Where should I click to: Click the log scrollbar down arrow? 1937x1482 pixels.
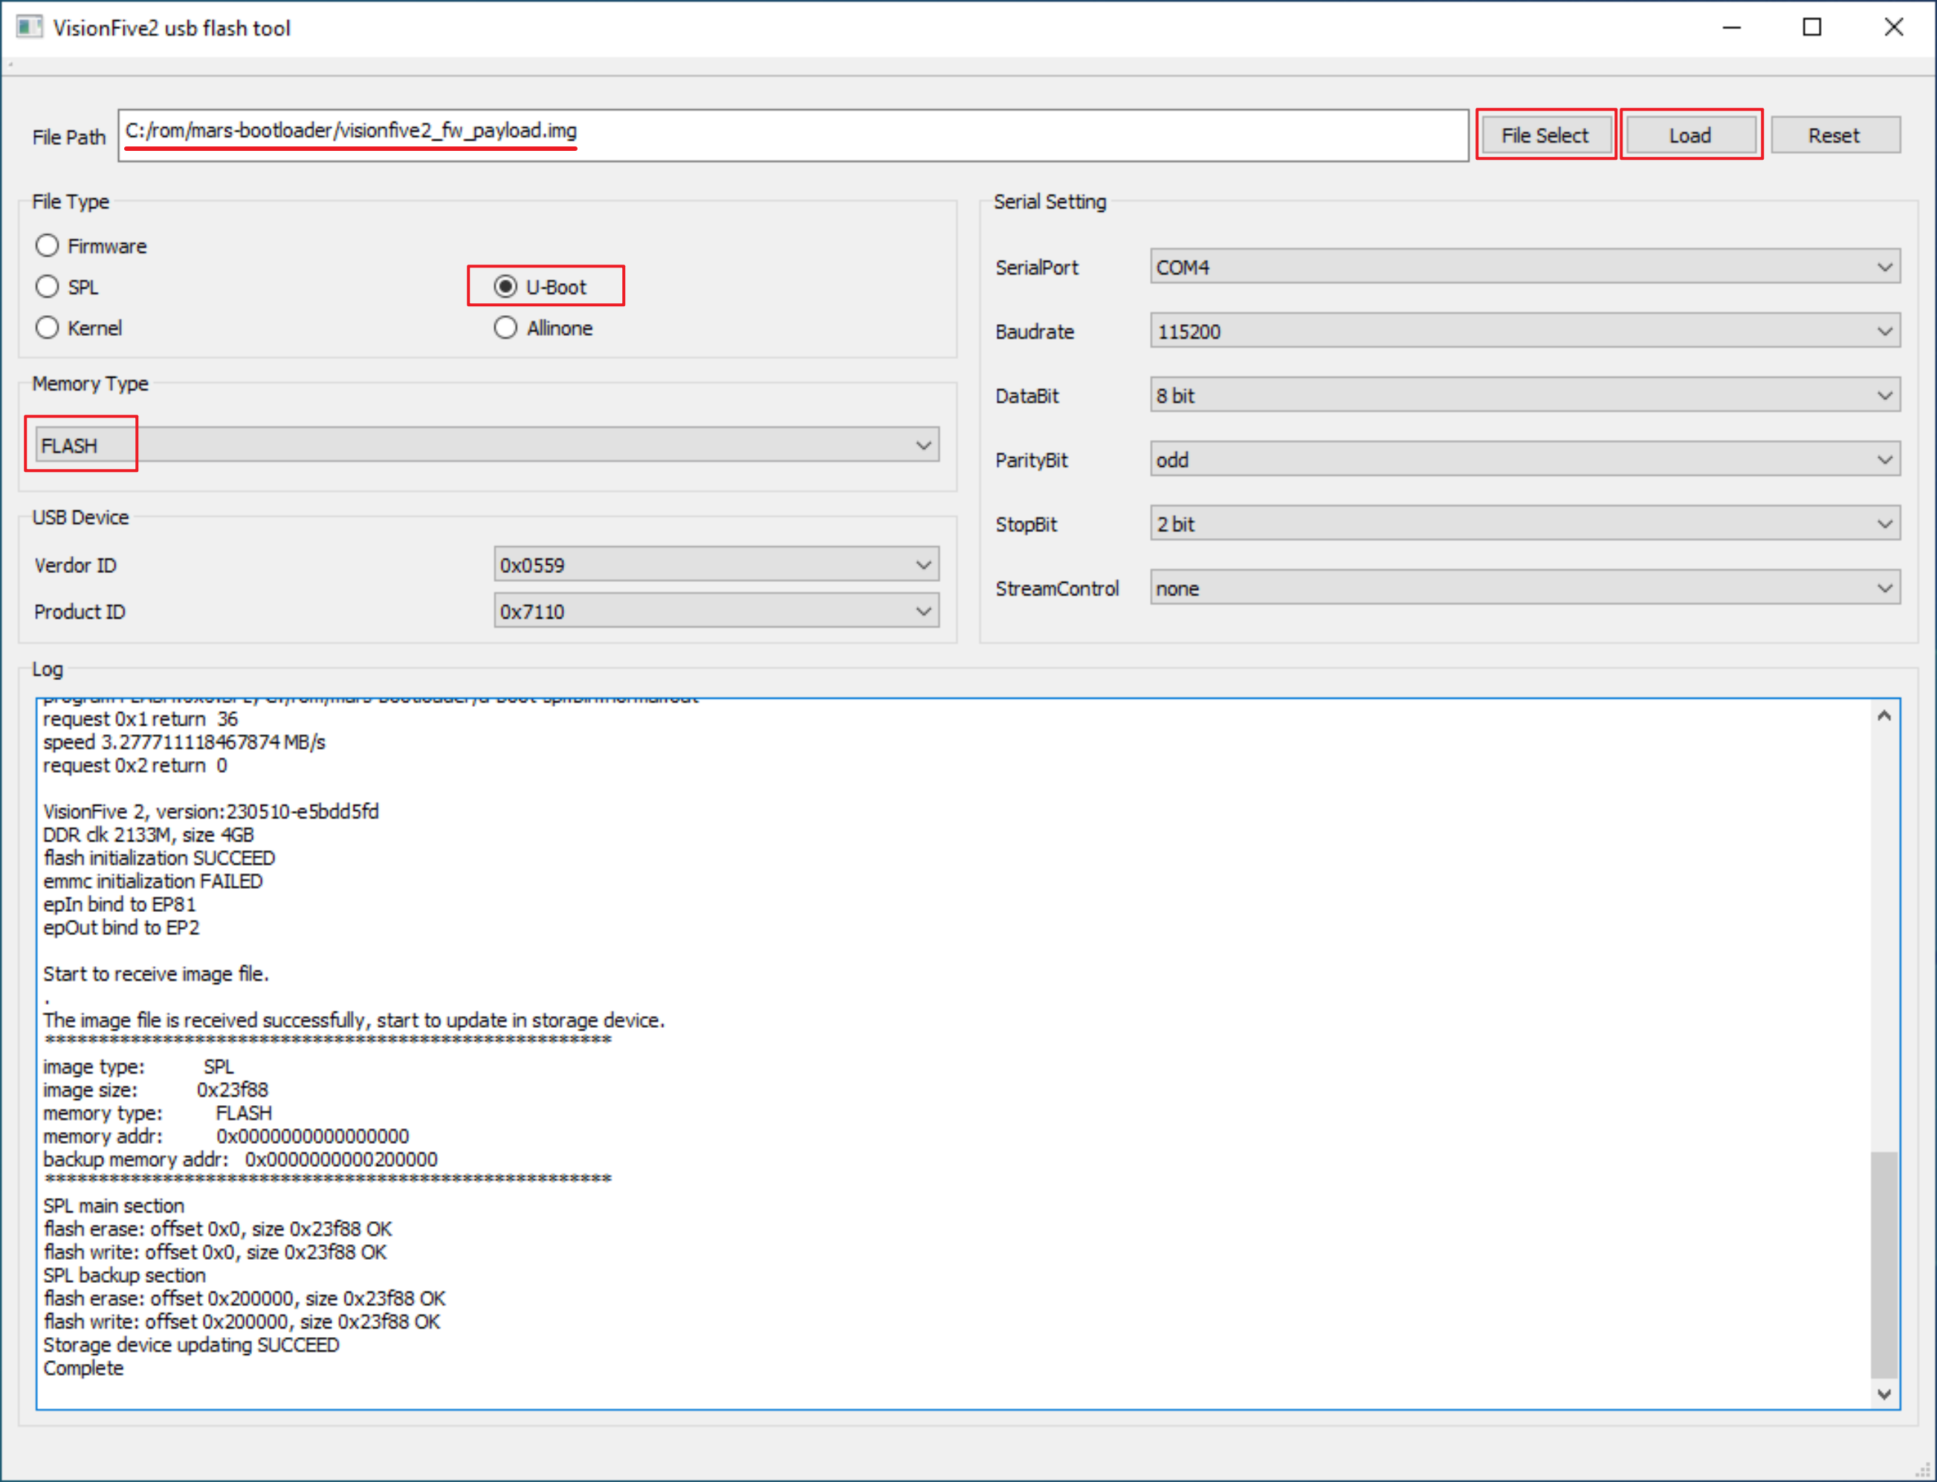click(1885, 1394)
